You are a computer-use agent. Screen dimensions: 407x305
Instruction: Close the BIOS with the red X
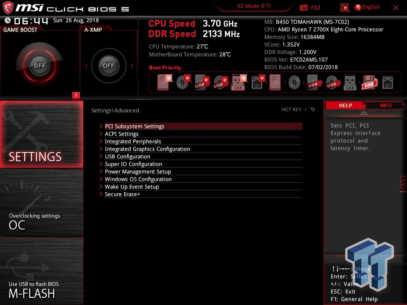pos(395,8)
